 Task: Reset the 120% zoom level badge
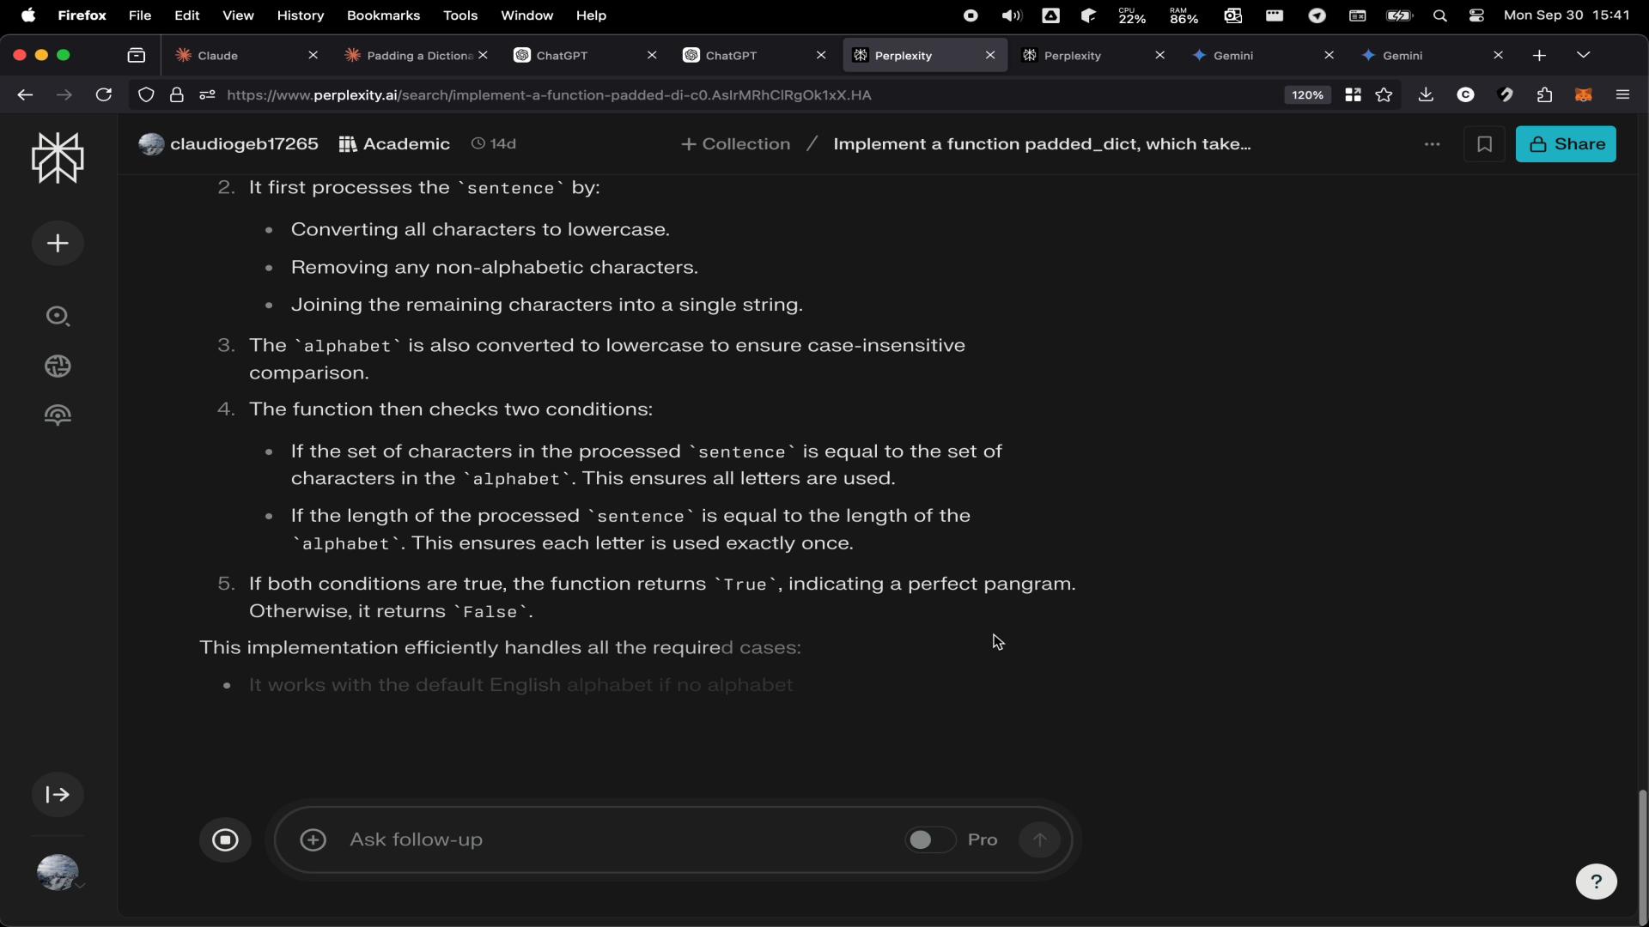1307,95
